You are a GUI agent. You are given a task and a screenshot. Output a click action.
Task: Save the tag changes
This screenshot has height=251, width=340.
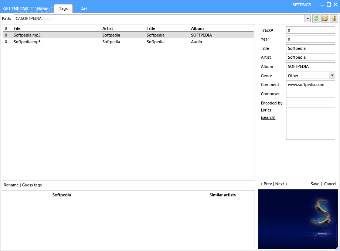tap(315, 184)
